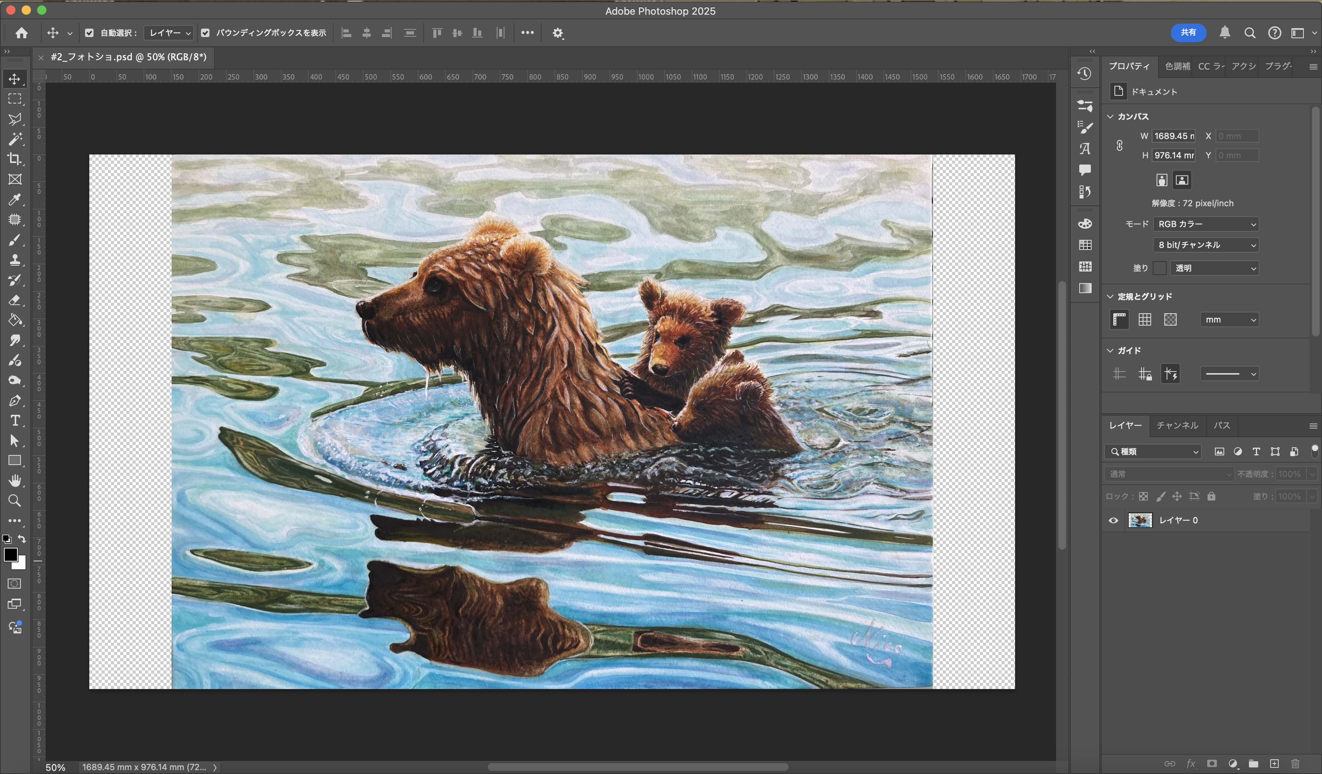Hide レイヤー 0 with the eye icon

[1112, 520]
